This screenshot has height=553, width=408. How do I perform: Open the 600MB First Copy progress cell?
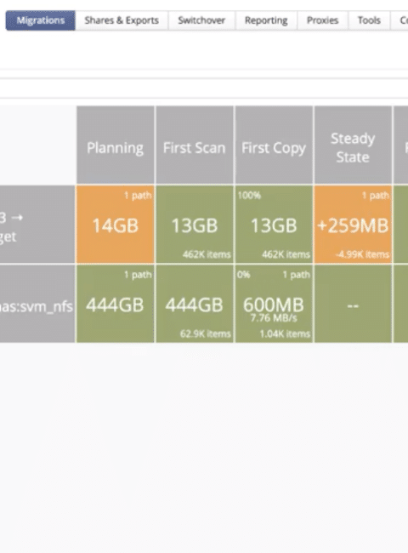pyautogui.click(x=274, y=304)
